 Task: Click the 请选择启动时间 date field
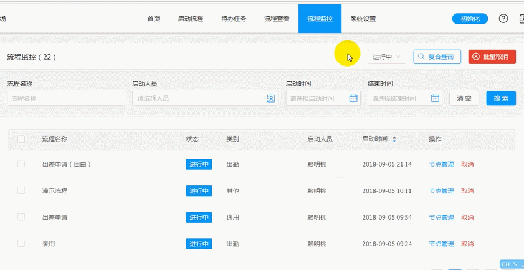click(x=323, y=98)
